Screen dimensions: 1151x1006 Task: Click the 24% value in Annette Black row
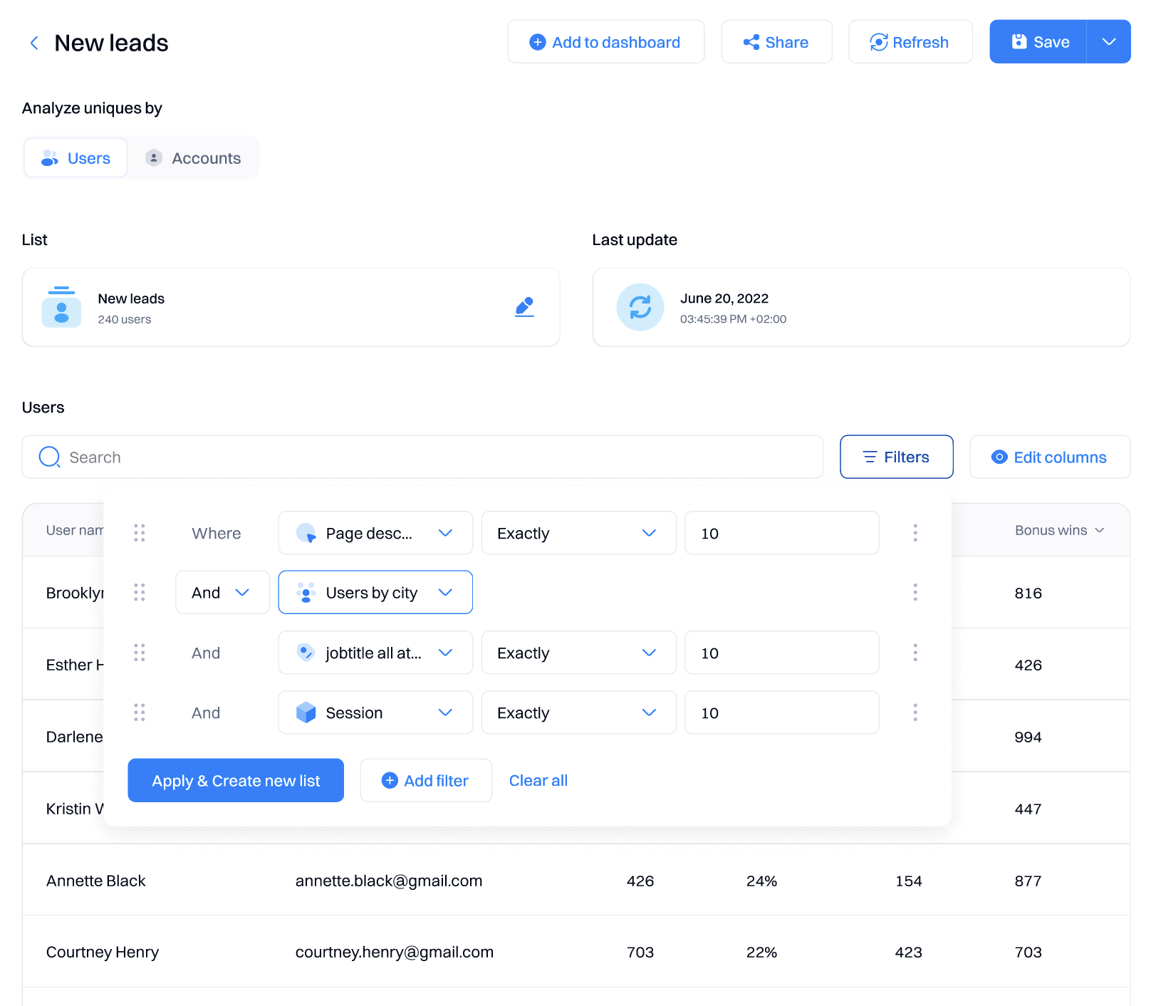click(x=761, y=881)
